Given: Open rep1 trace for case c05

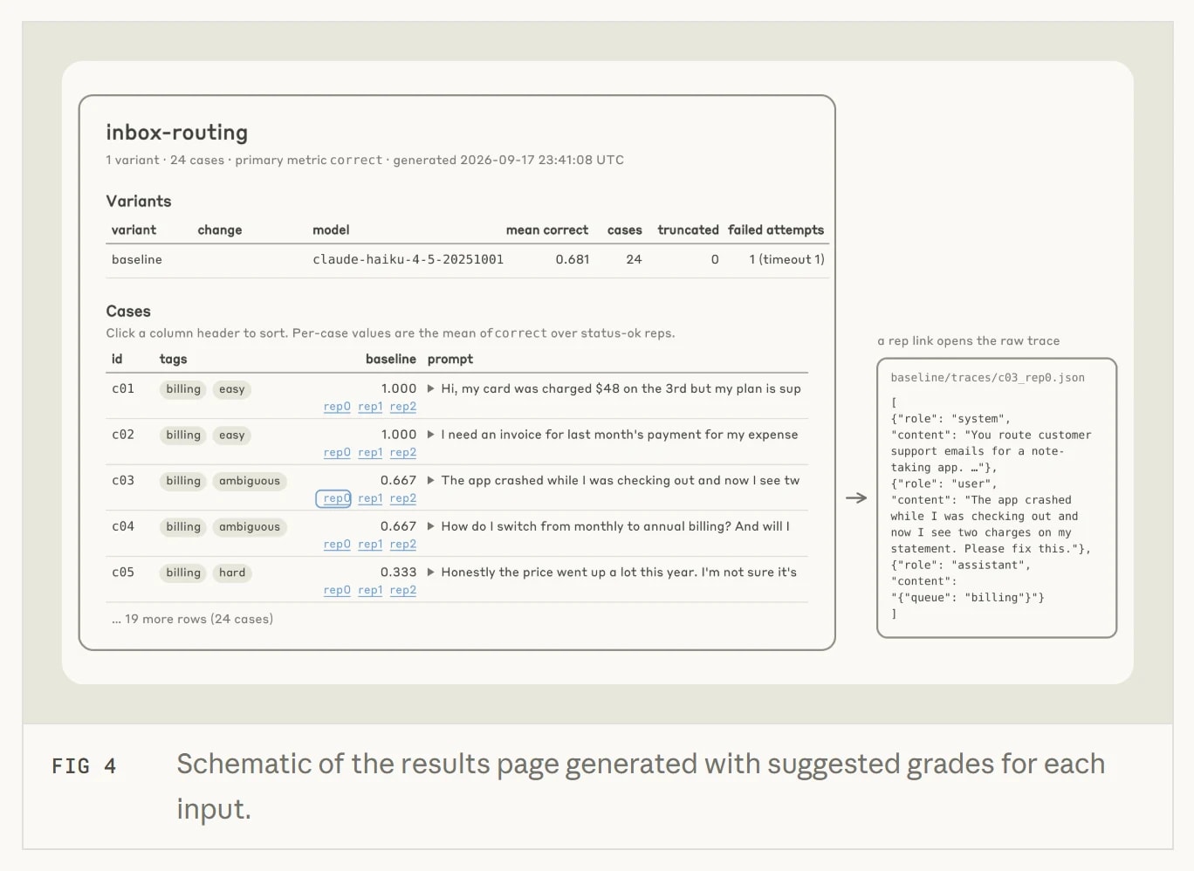Looking at the screenshot, I should tap(370, 591).
